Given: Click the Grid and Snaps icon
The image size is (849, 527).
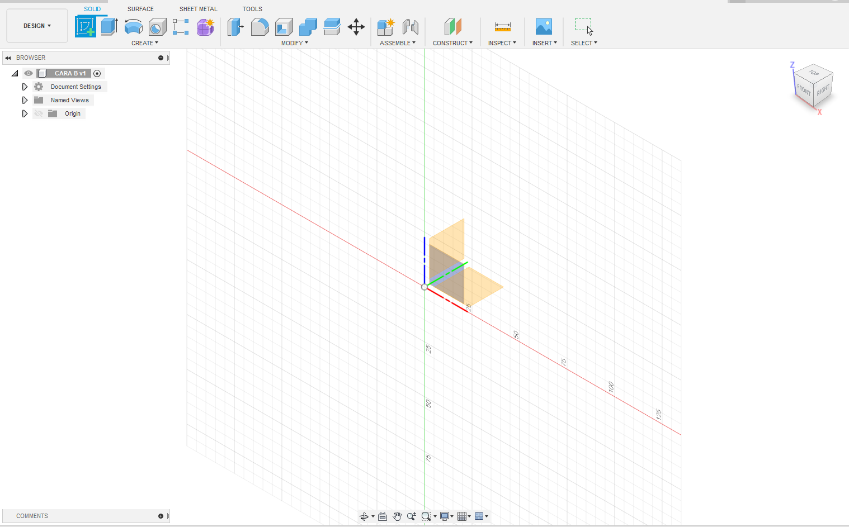Looking at the screenshot, I should [462, 516].
